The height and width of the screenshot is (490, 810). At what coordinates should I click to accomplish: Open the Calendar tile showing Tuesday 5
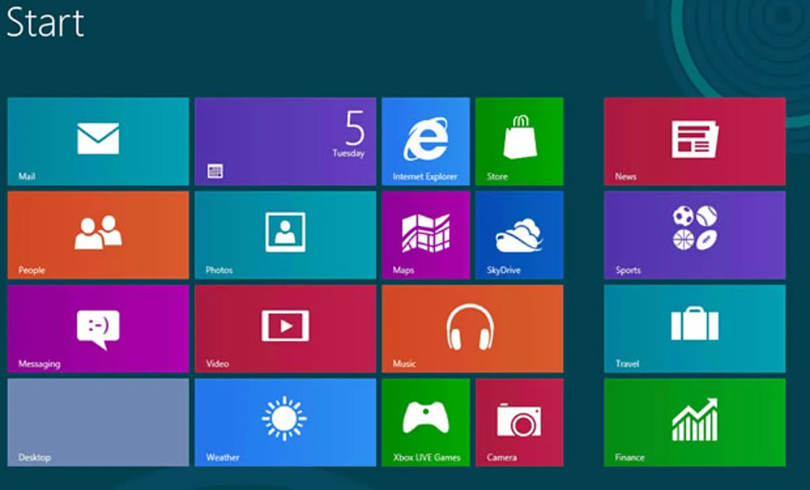[286, 140]
